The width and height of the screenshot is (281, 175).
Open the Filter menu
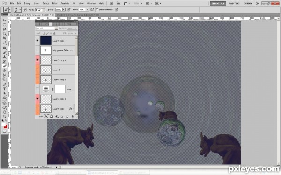[55, 3]
